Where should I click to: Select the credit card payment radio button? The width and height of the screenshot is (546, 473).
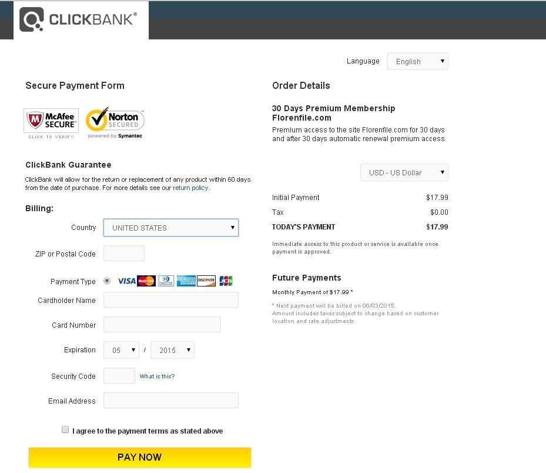pos(107,281)
